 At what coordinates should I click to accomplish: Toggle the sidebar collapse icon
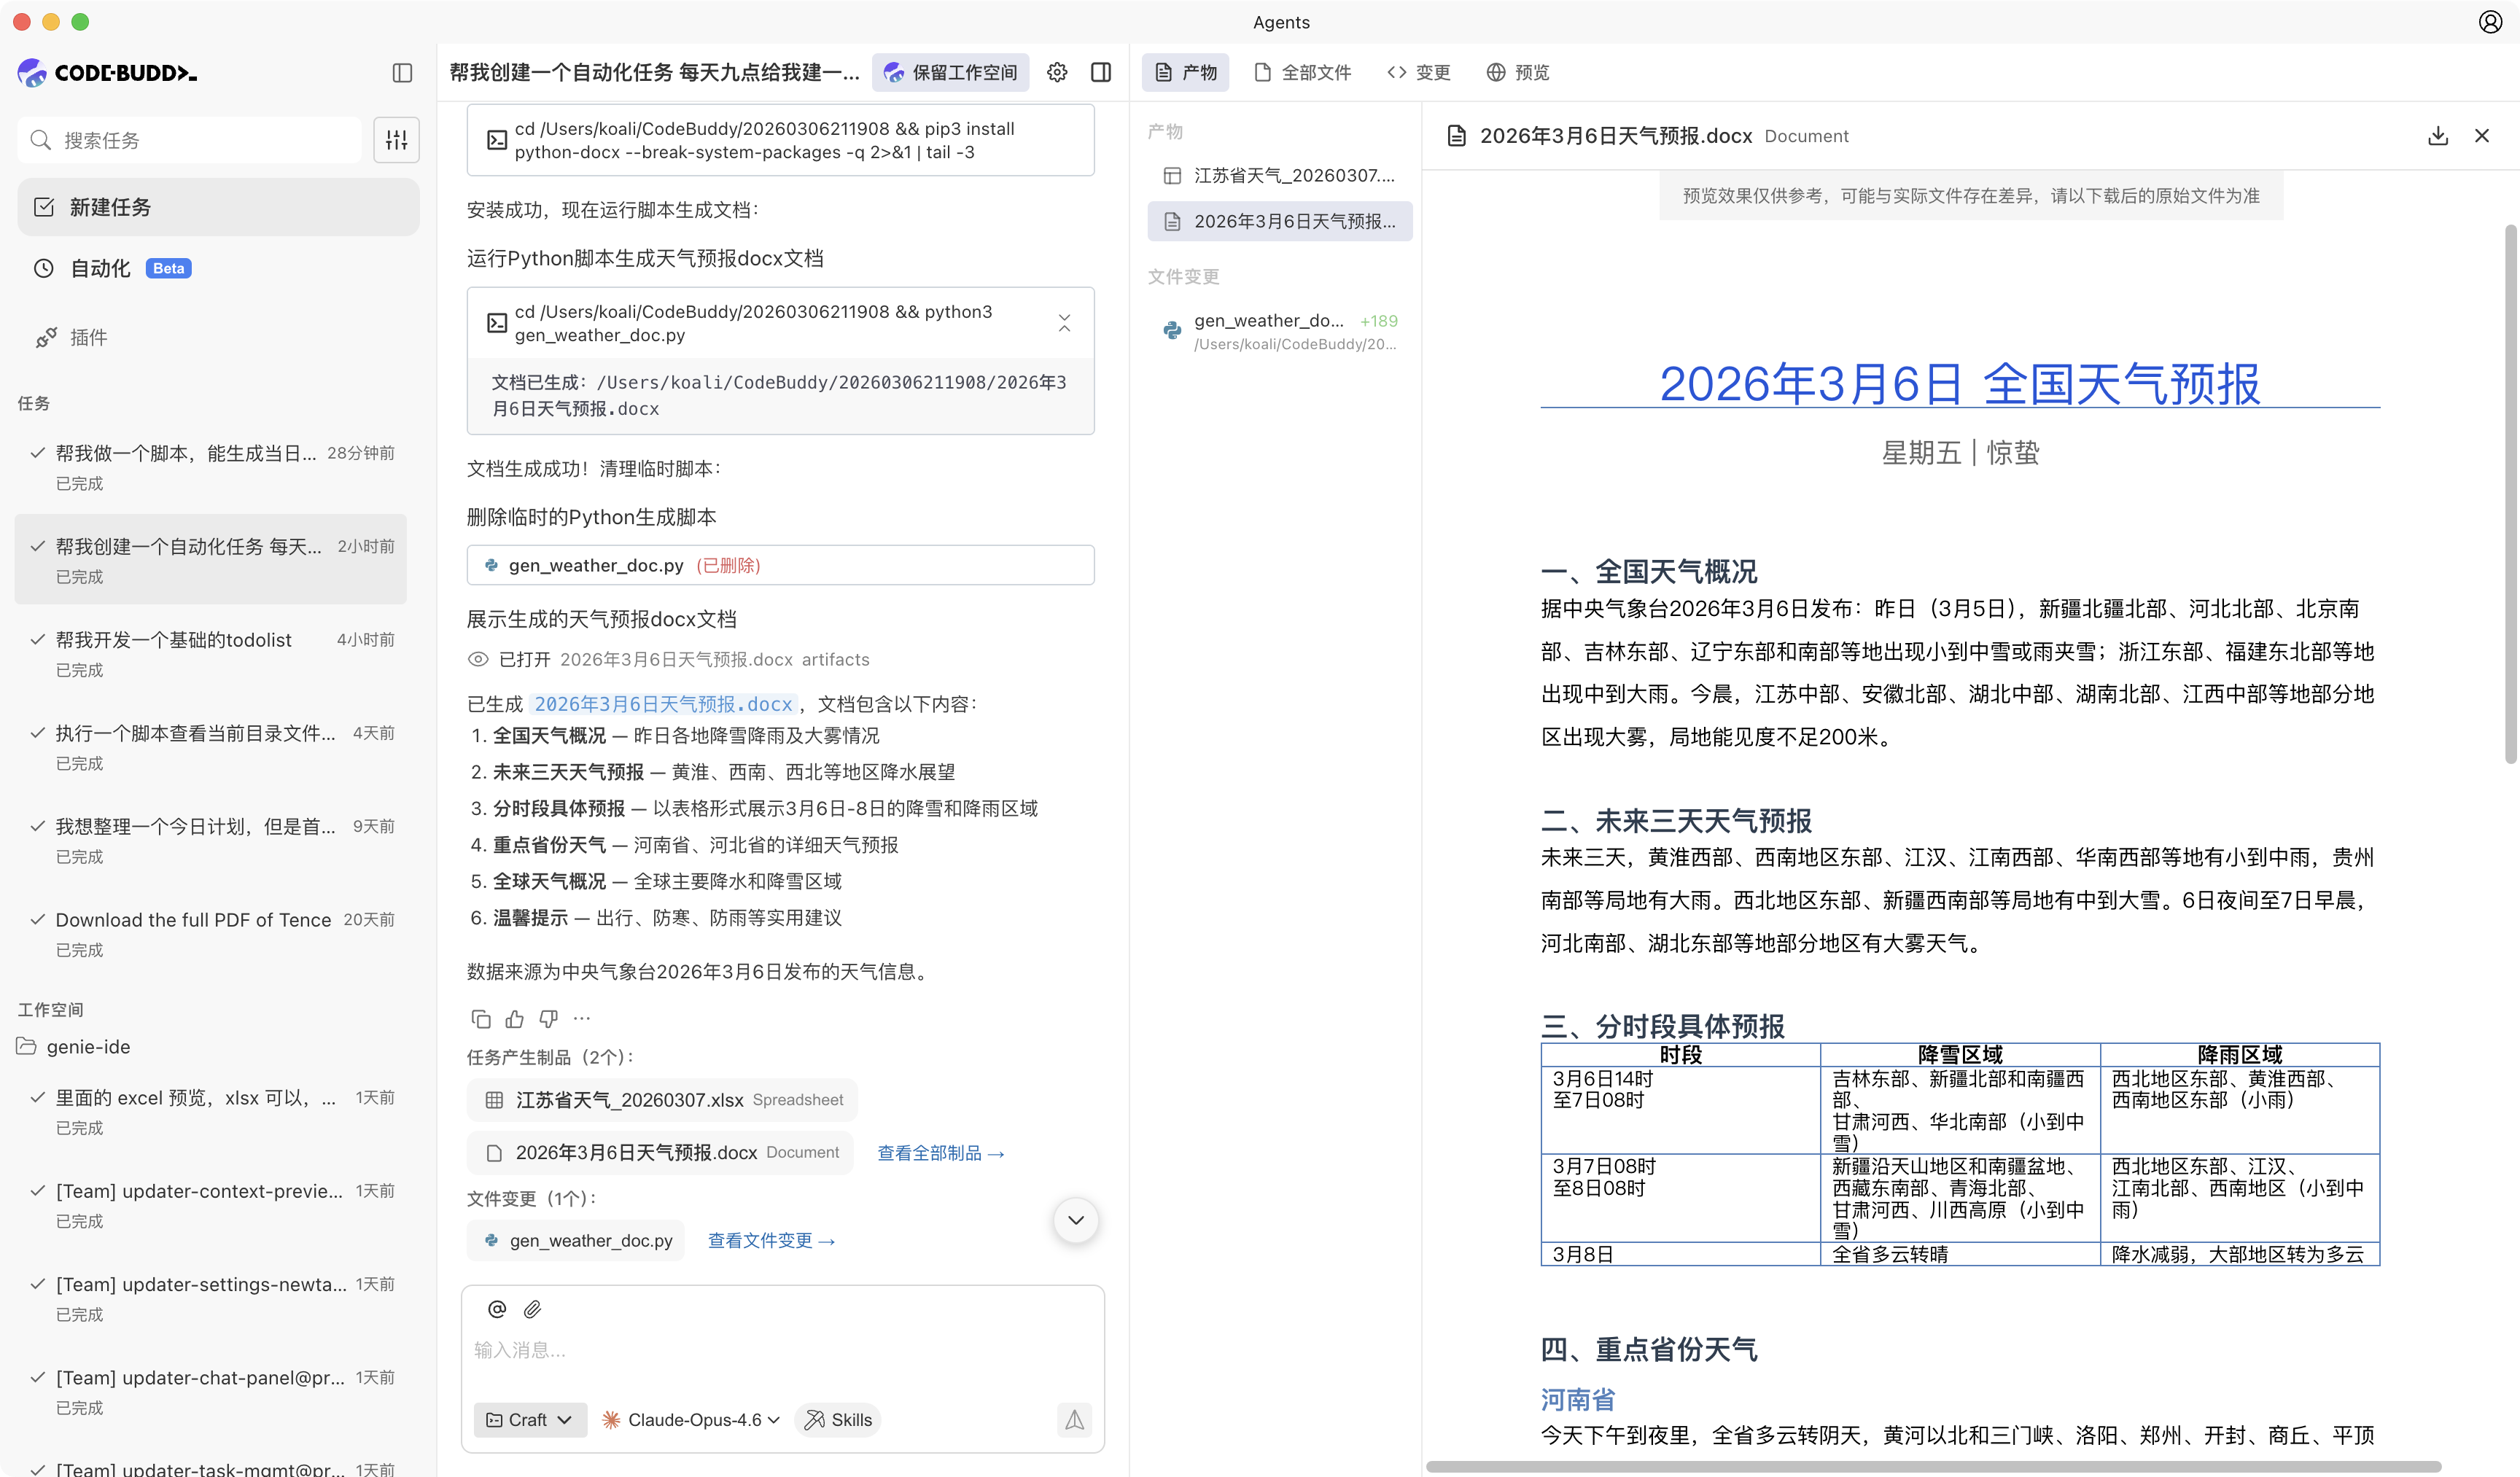(403, 72)
